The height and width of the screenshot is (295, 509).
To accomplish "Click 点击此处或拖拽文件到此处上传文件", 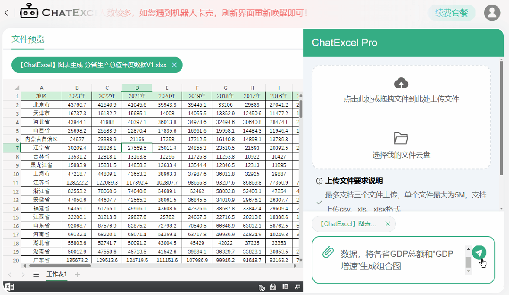I will point(401,99).
